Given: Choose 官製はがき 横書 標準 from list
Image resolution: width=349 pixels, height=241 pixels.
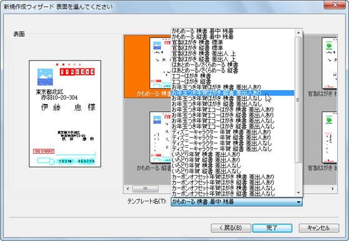Looking at the screenshot, I should [233, 42].
